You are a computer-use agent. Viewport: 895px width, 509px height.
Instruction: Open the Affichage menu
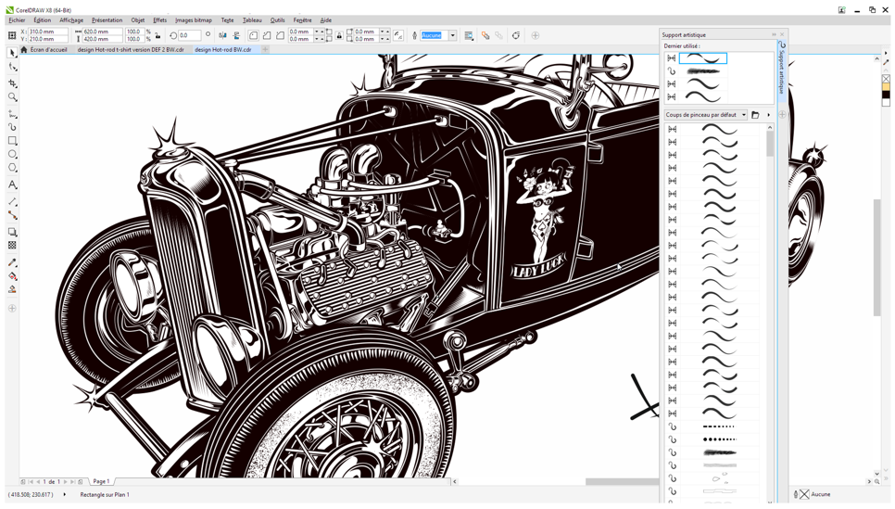pyautogui.click(x=71, y=20)
